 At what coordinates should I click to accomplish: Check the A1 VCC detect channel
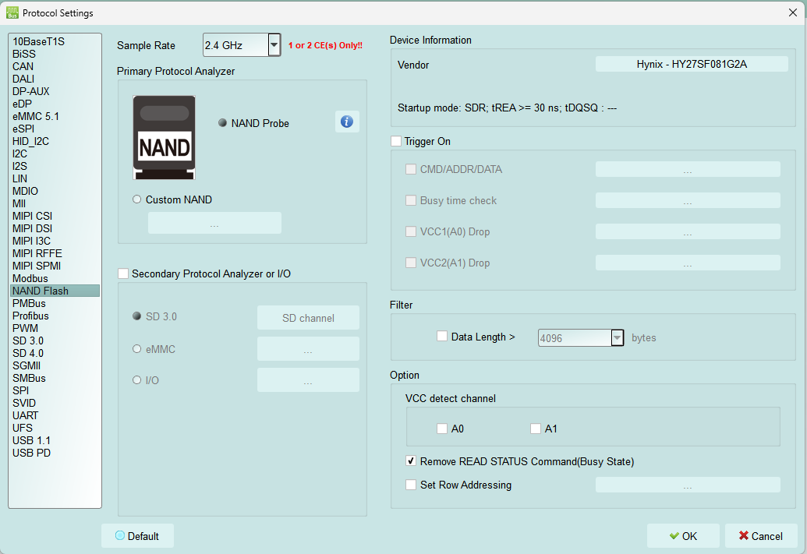535,429
